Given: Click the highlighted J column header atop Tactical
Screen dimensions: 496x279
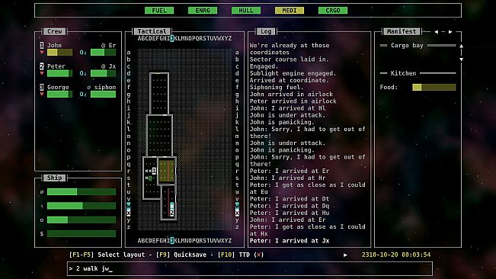Looking at the screenshot, I should point(171,38).
